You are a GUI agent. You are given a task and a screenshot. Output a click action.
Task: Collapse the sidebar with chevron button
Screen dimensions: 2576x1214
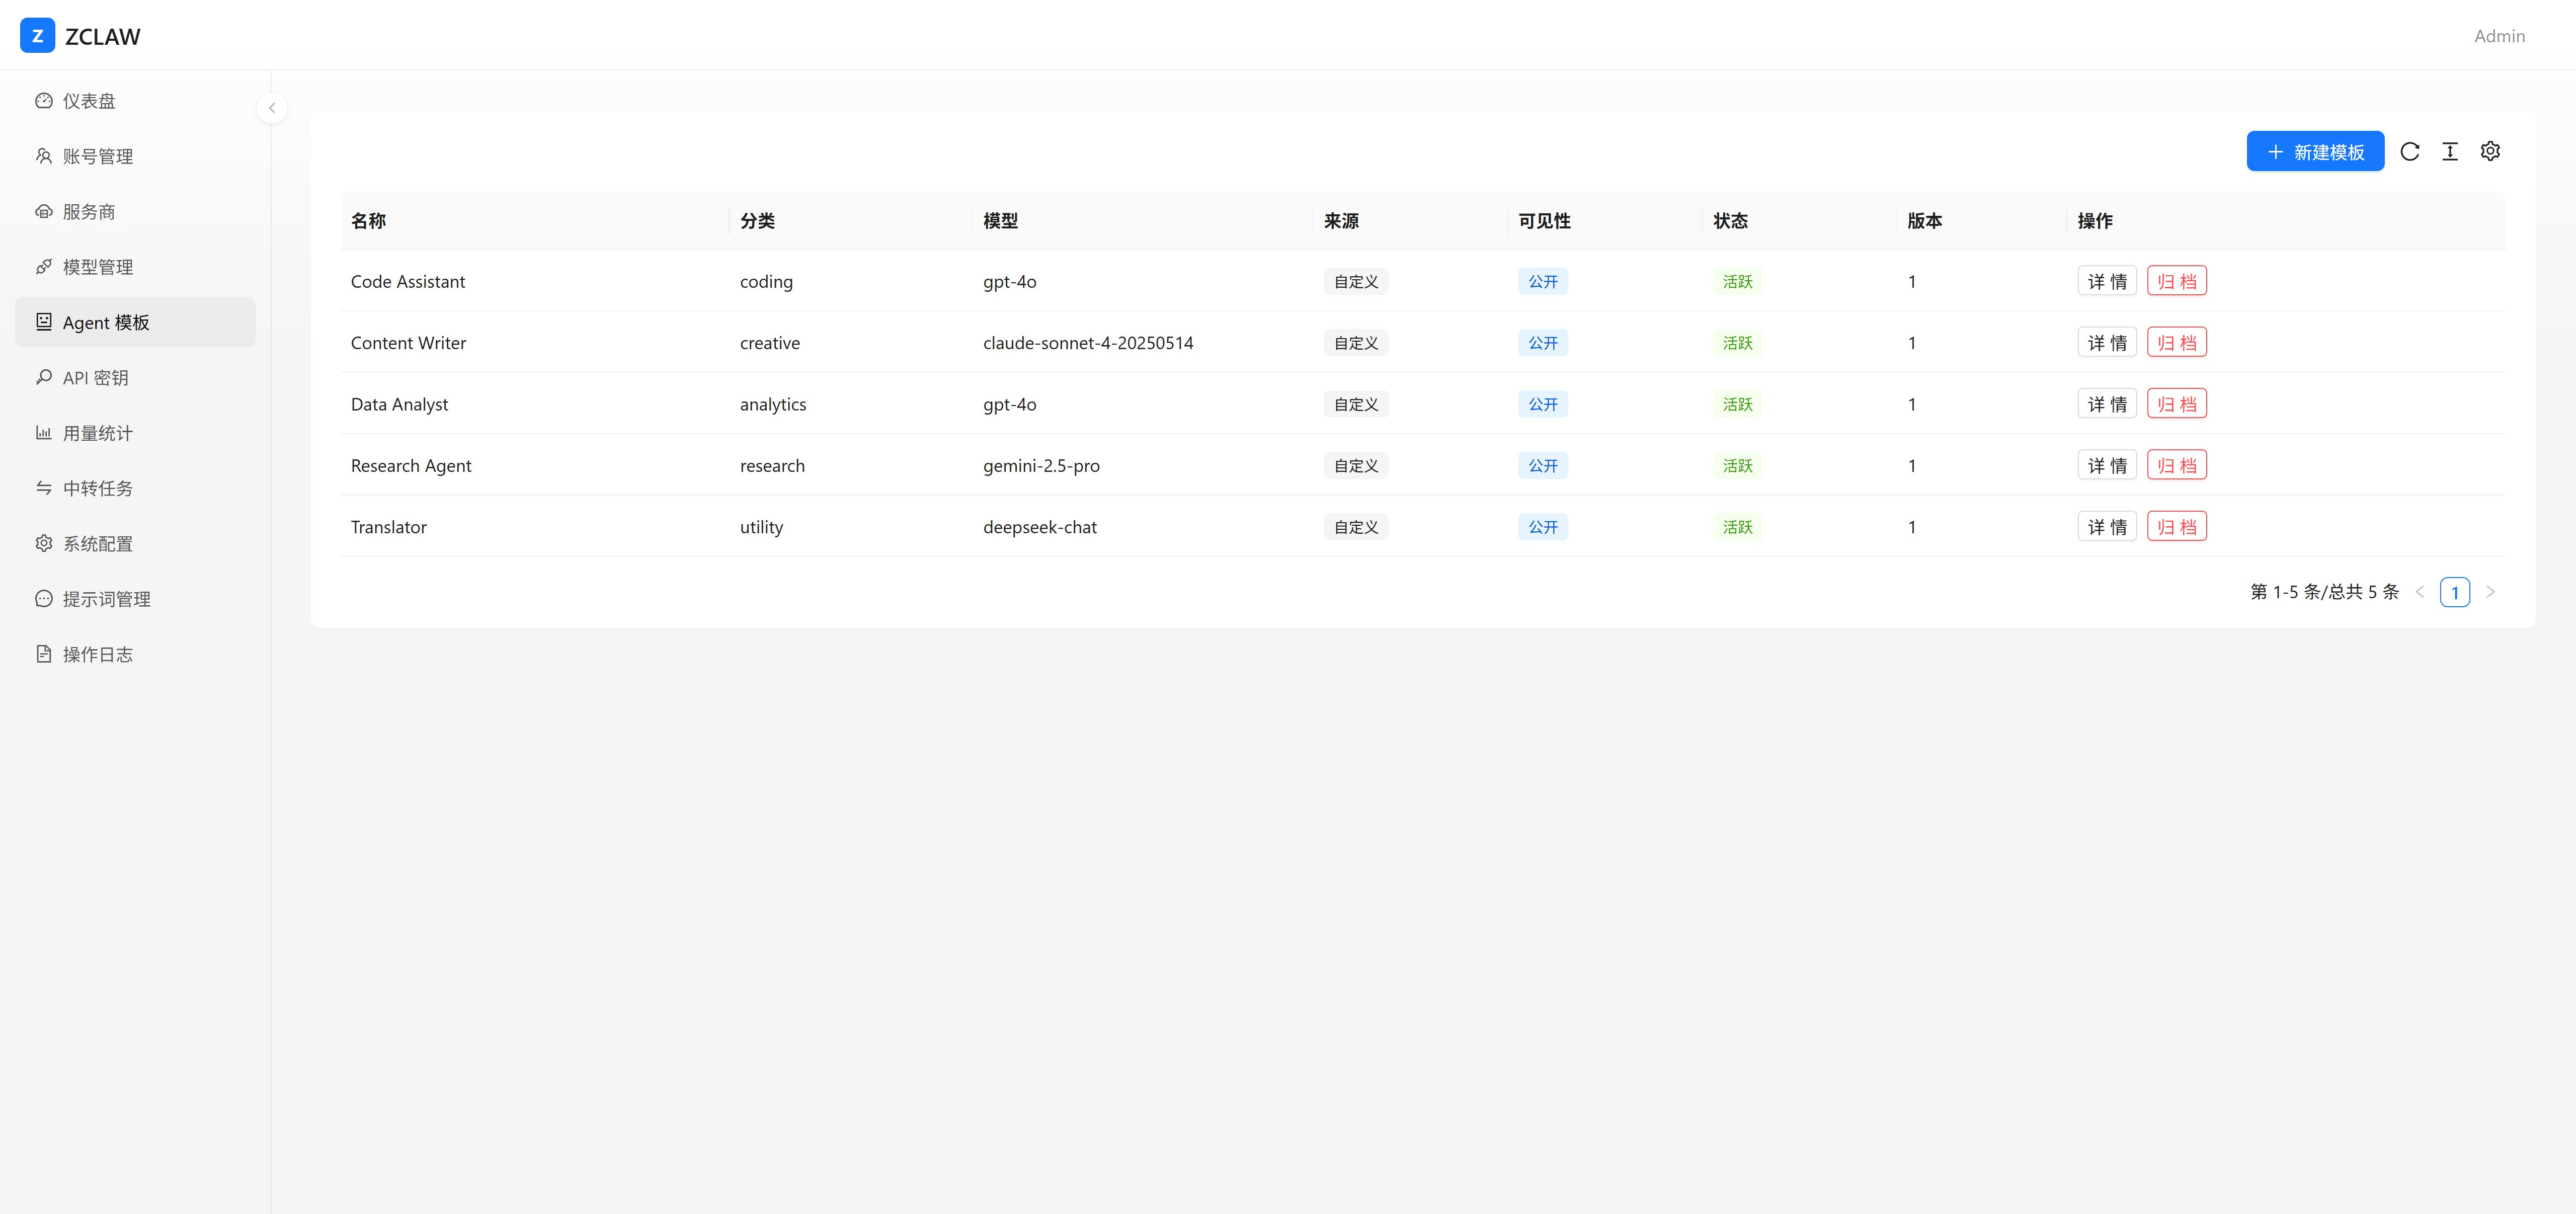[x=272, y=108]
